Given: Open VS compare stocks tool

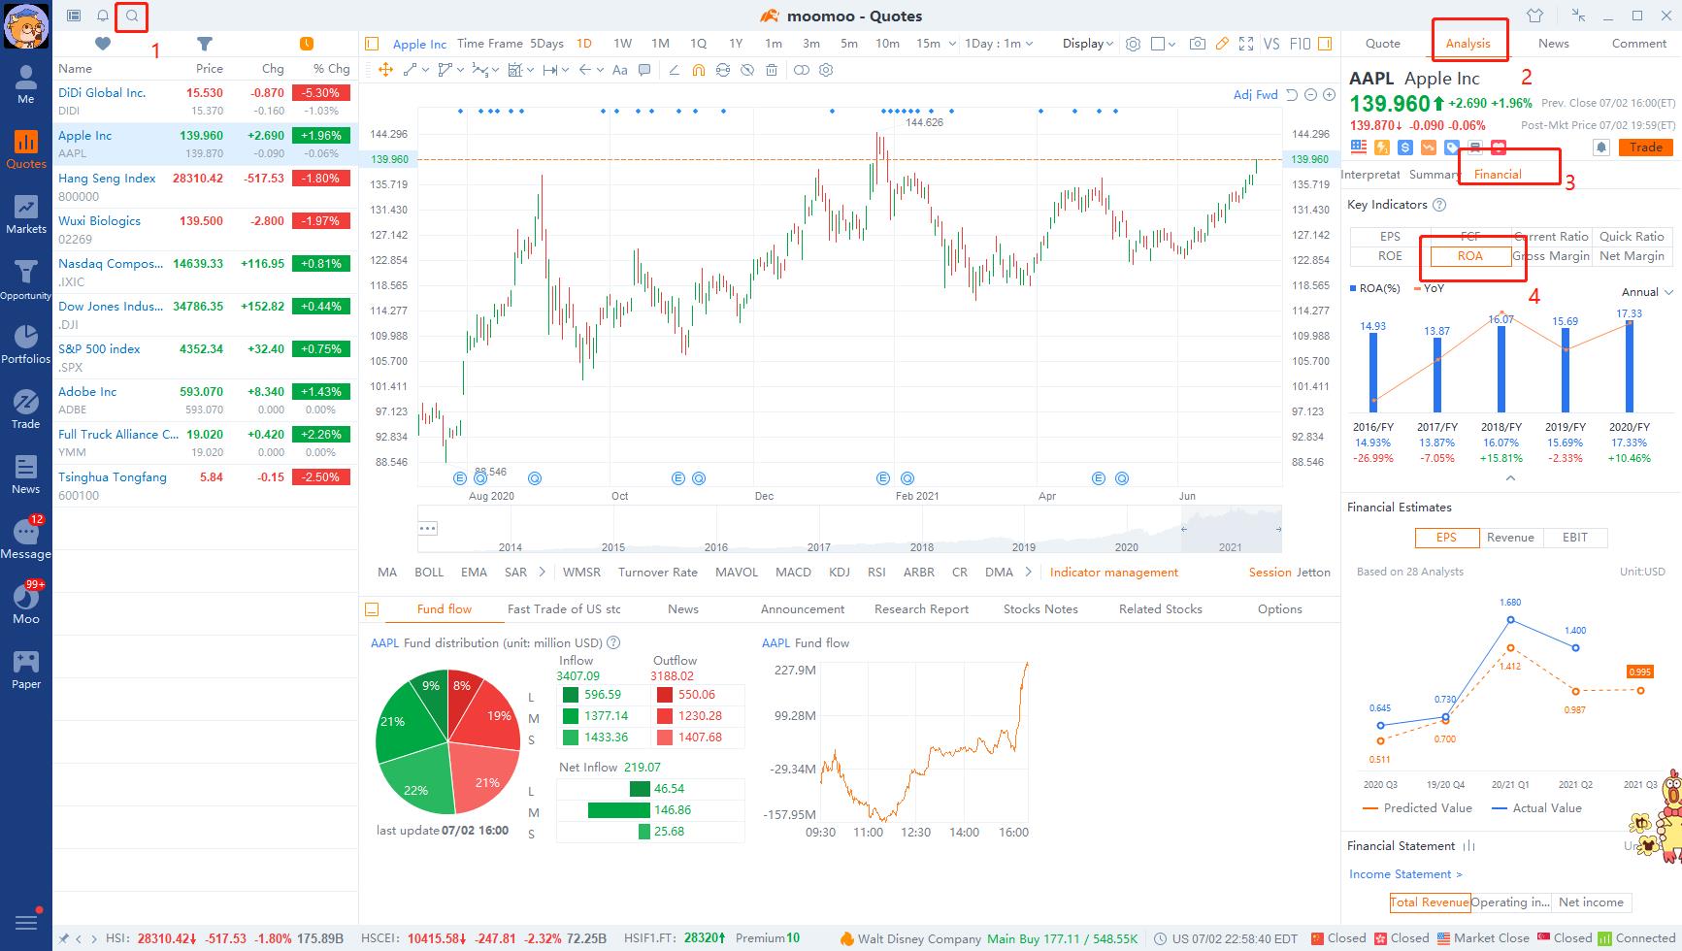Looking at the screenshot, I should [x=1271, y=44].
